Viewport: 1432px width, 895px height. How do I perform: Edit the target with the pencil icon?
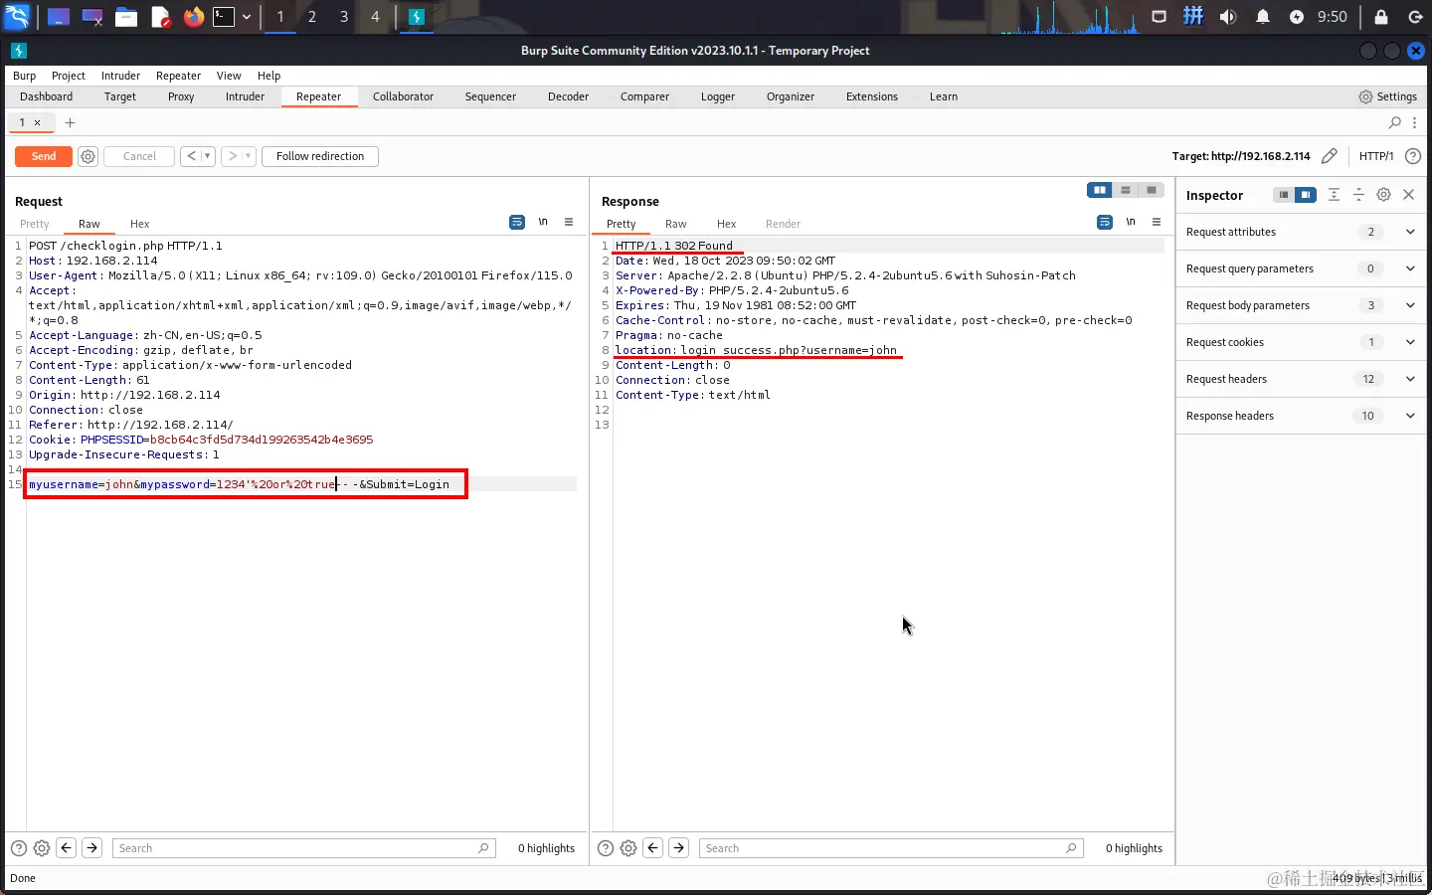tap(1330, 156)
